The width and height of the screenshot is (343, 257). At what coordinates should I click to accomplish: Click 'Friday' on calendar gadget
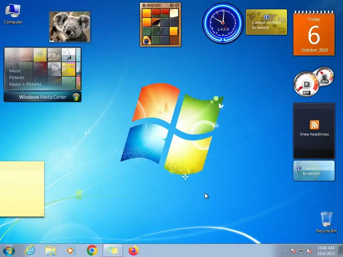click(x=314, y=19)
